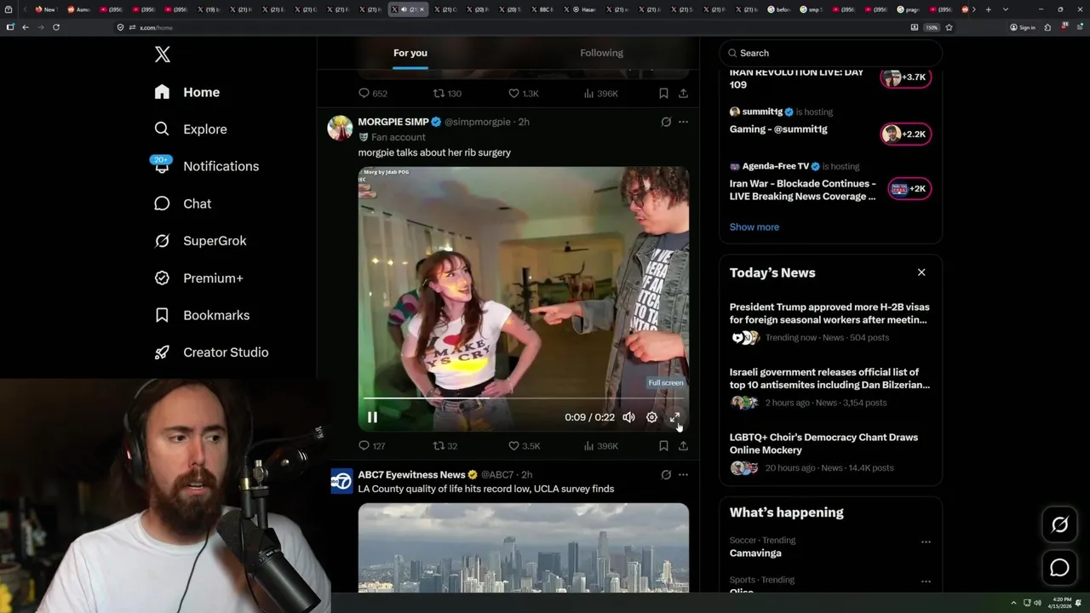Open Bookmarks from the sidebar
This screenshot has width=1090, height=613.
click(x=202, y=315)
